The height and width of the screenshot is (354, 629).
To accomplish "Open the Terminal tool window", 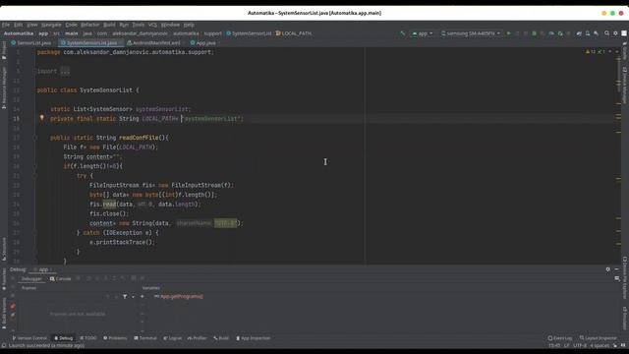I will [145, 338].
